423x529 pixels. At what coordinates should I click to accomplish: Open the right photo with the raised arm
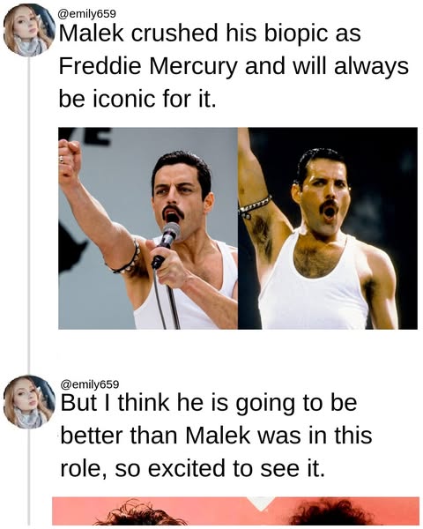(x=328, y=228)
